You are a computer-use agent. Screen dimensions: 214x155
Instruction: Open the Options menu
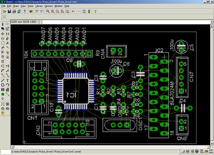click(x=48, y=6)
